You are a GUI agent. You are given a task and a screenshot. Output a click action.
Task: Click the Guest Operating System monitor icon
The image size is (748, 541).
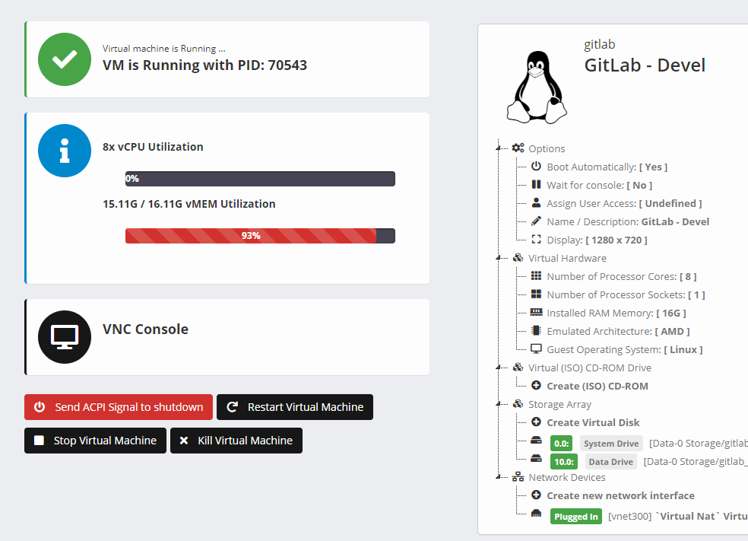pyautogui.click(x=536, y=348)
